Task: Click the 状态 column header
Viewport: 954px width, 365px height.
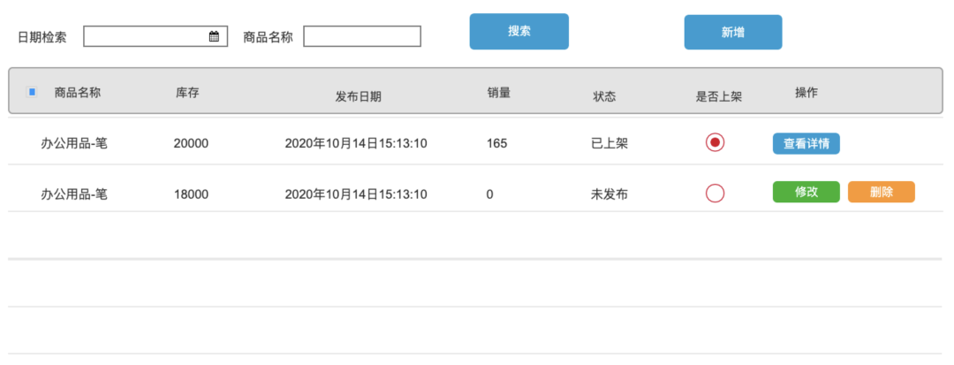Action: click(x=604, y=96)
